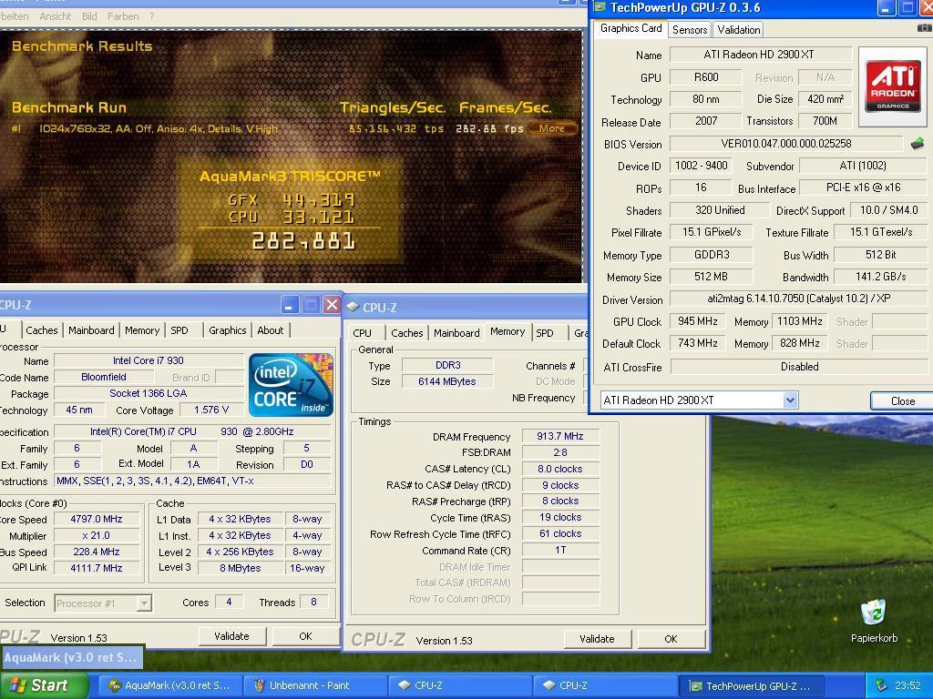Minimize the left CPU-Z window
Viewport: 933px width, 699px height.
tap(289, 305)
